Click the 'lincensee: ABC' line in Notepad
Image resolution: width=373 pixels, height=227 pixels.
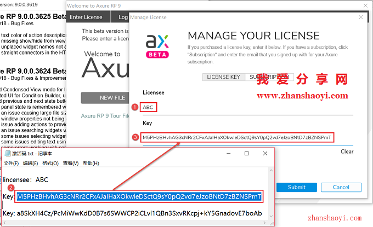(x=25, y=180)
